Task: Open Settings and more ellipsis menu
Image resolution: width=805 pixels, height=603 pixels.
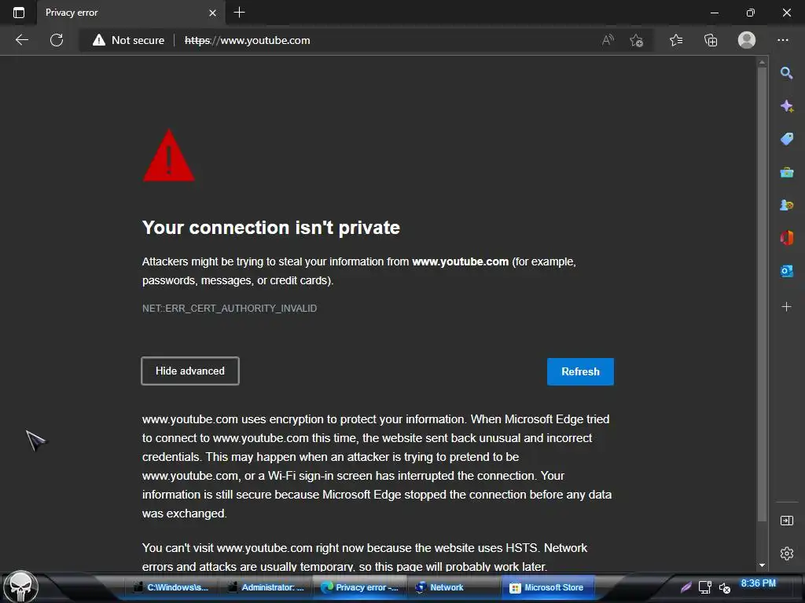Action: click(782, 40)
